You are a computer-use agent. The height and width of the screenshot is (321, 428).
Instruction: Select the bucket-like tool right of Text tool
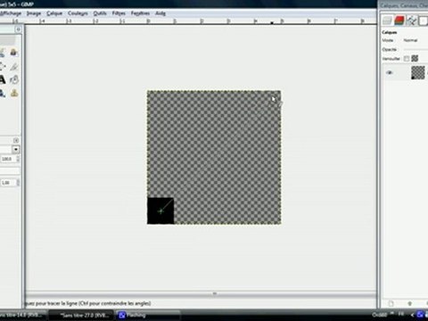pos(14,79)
